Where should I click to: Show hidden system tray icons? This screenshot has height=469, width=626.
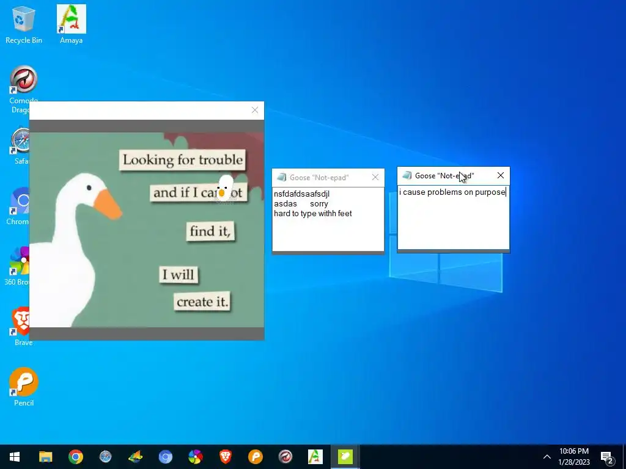(547, 457)
